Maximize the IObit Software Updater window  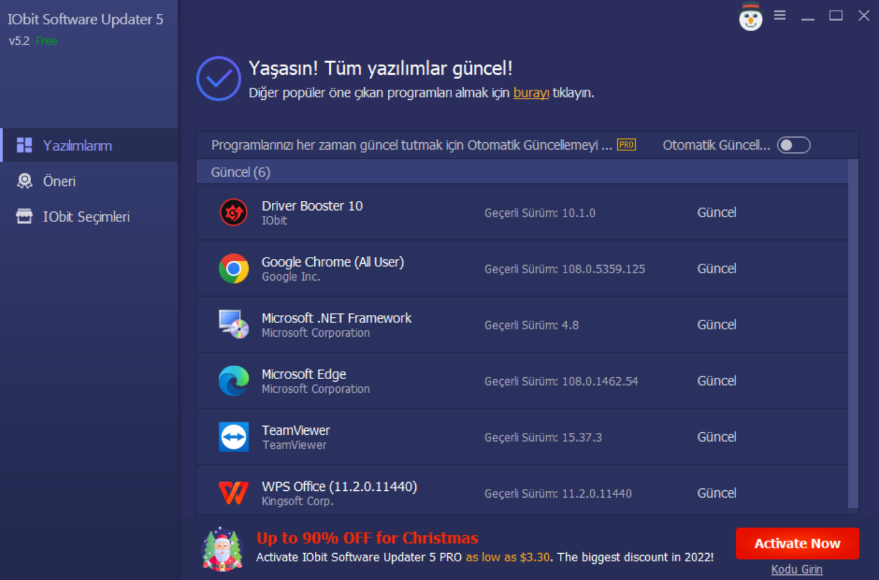[836, 16]
